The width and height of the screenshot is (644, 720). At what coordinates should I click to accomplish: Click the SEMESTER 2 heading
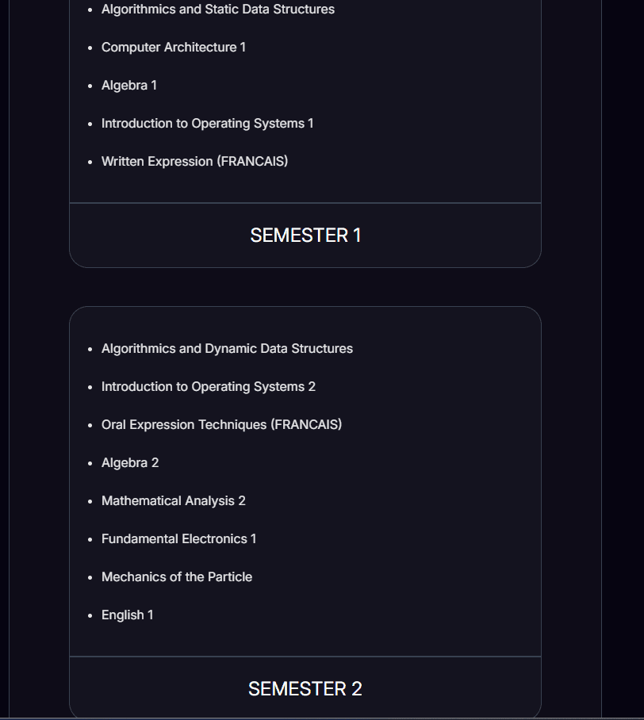tap(305, 689)
